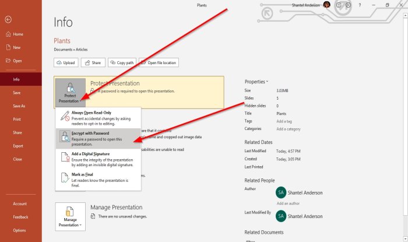Click the Upload cloud icon
This screenshot has height=242, width=408.
(59, 63)
